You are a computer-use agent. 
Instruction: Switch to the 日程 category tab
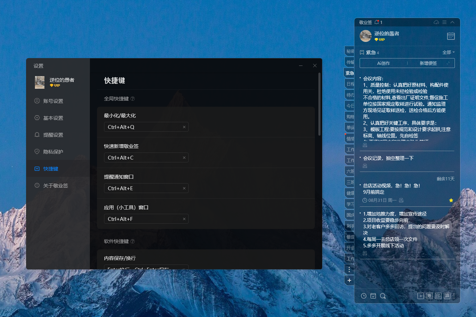[x=350, y=84]
